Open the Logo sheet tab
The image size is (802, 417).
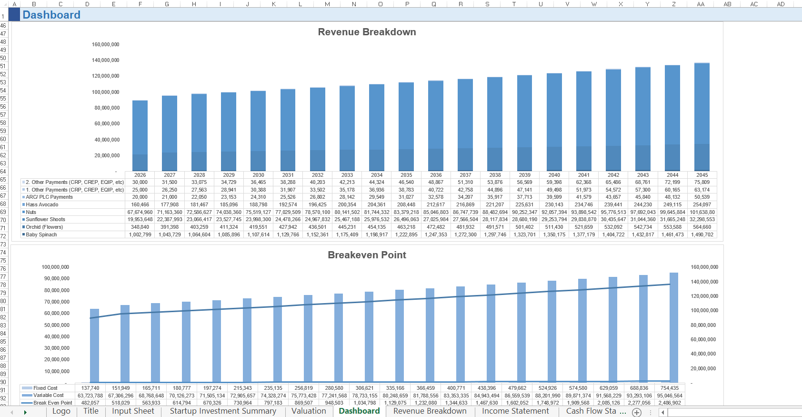(x=61, y=411)
